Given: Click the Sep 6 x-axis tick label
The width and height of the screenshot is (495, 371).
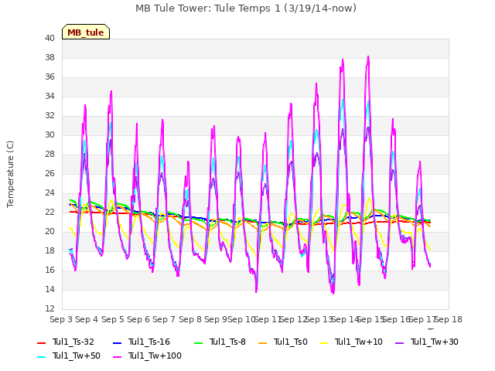Looking at the screenshot, I should point(138,319).
